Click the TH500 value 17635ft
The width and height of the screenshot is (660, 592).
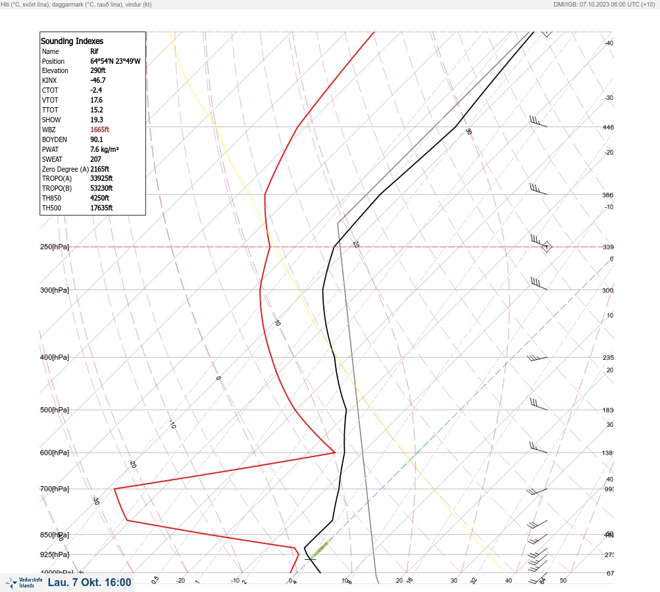pos(101,208)
